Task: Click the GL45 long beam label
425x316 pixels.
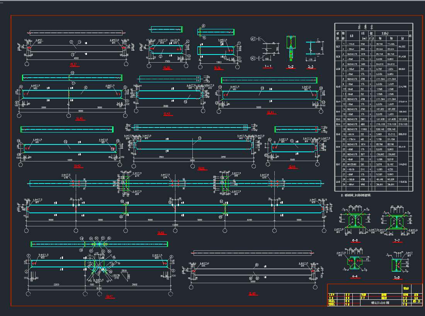Action: (161, 233)
